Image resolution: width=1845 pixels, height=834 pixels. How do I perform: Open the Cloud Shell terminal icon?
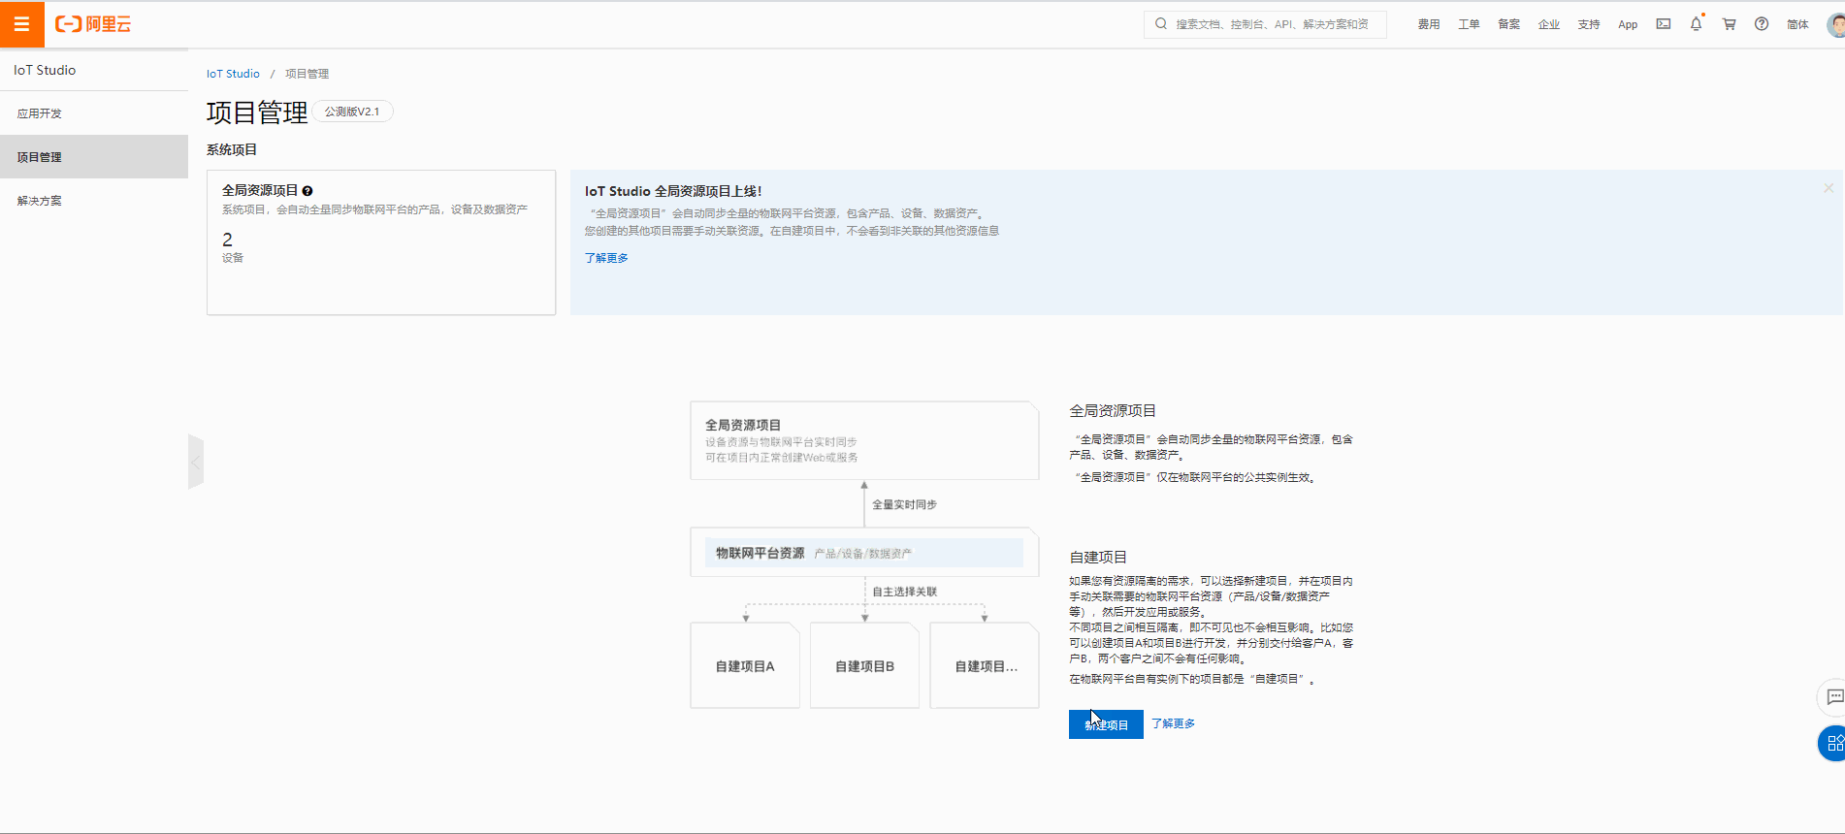tap(1664, 24)
